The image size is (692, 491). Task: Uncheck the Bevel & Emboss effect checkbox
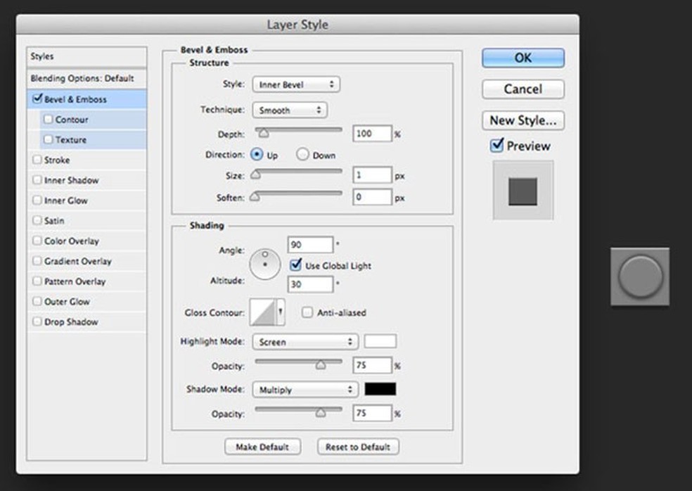38,99
